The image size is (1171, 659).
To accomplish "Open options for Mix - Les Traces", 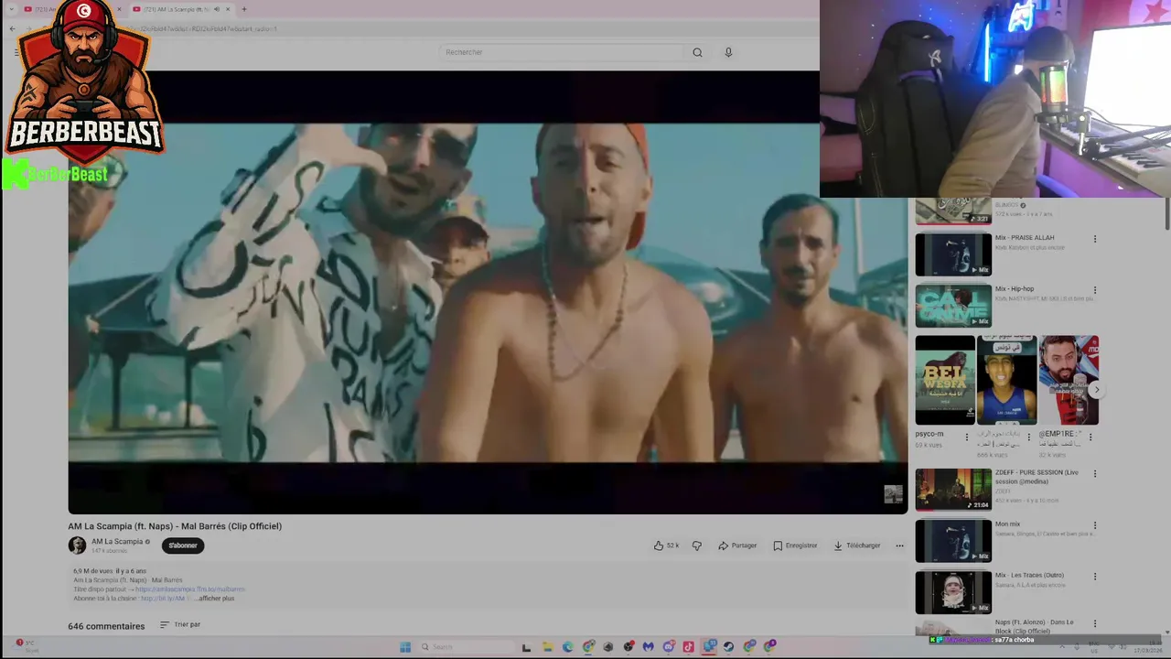I will [x=1095, y=577].
